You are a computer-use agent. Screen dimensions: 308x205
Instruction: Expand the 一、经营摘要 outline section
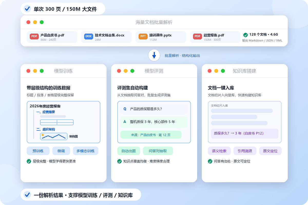coord(46,112)
